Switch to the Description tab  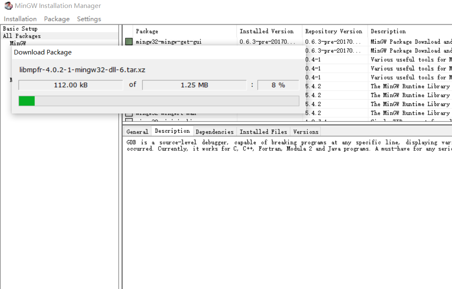pyautogui.click(x=172, y=131)
